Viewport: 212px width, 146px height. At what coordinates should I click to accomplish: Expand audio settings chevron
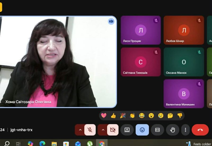80,130
